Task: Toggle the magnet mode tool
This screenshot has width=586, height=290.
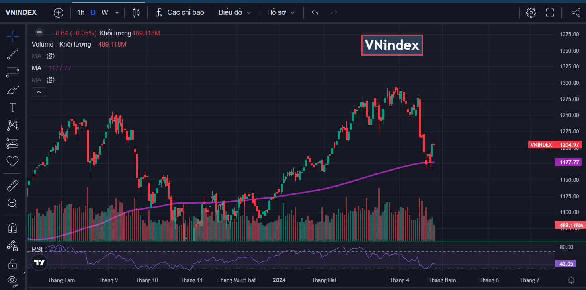Action: (13, 228)
